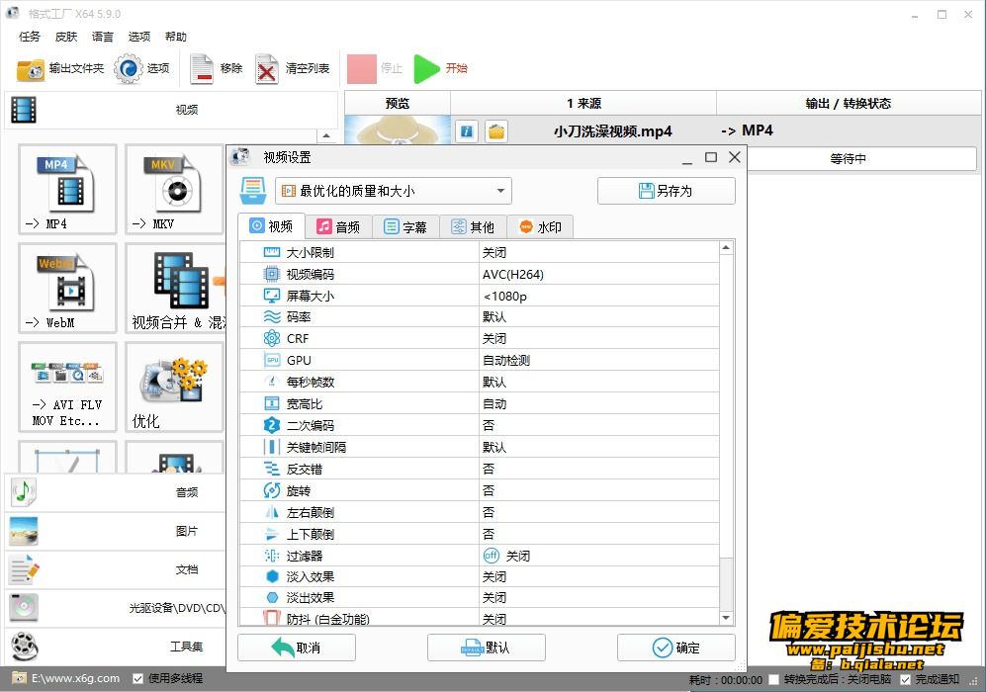
Task: Click the 淡入效果 fade-in icon
Action: click(x=272, y=576)
